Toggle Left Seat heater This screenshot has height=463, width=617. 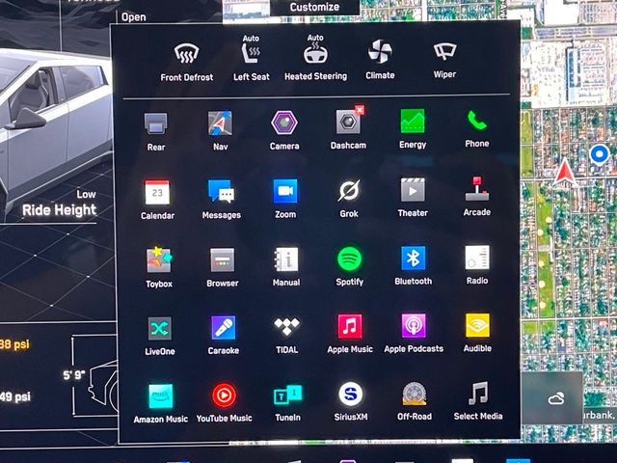click(251, 58)
